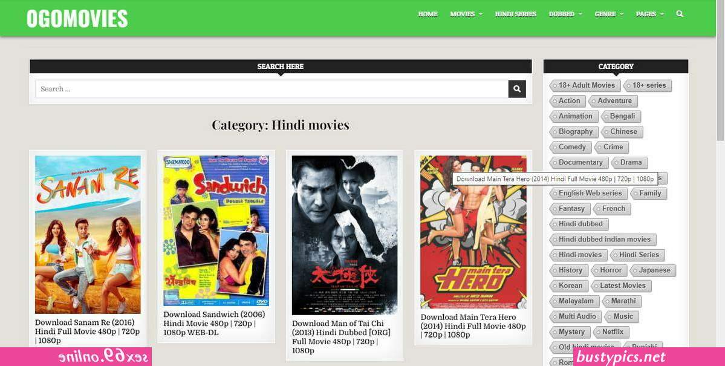Screen dimensions: 725x366
Task: Select the Multi Audio category tag
Action: 576,316
